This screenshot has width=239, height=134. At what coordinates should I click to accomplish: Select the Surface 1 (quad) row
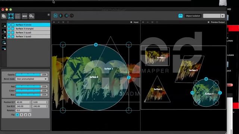pyautogui.click(x=29, y=36)
